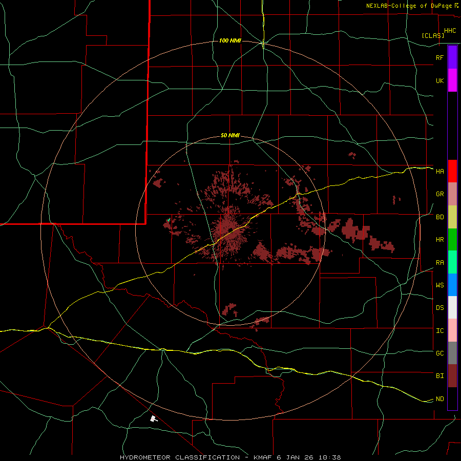Click the light pink IC legend swatch
The width and height of the screenshot is (461, 461).
coord(452,330)
